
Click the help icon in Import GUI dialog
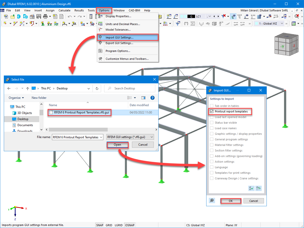pyautogui.click(x=212, y=201)
